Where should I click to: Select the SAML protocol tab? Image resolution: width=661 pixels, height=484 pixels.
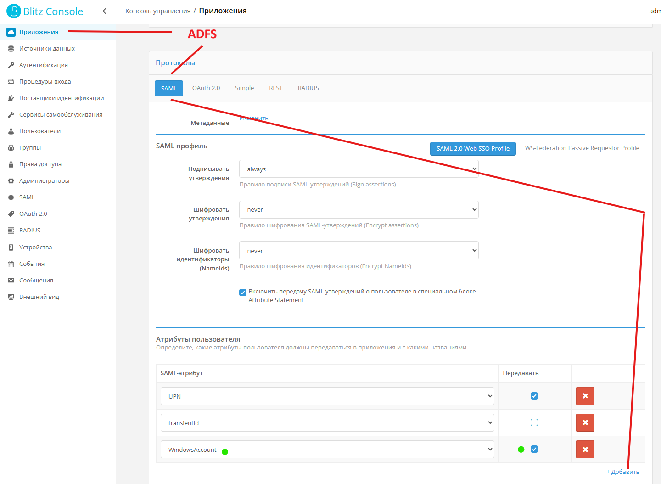point(169,89)
